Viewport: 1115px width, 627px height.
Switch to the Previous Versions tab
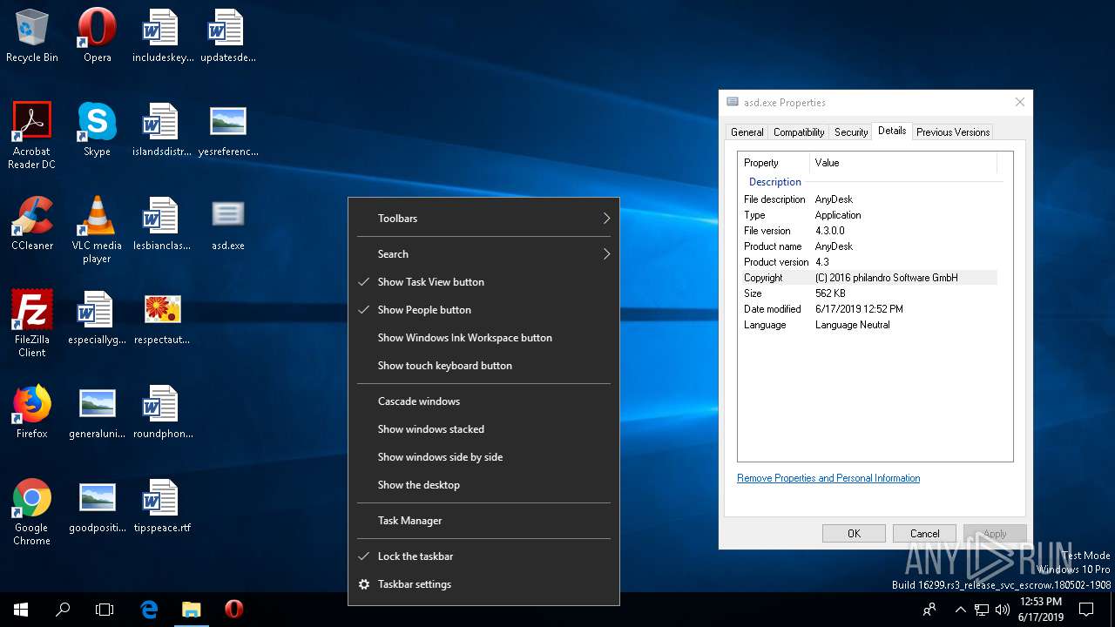coord(953,132)
